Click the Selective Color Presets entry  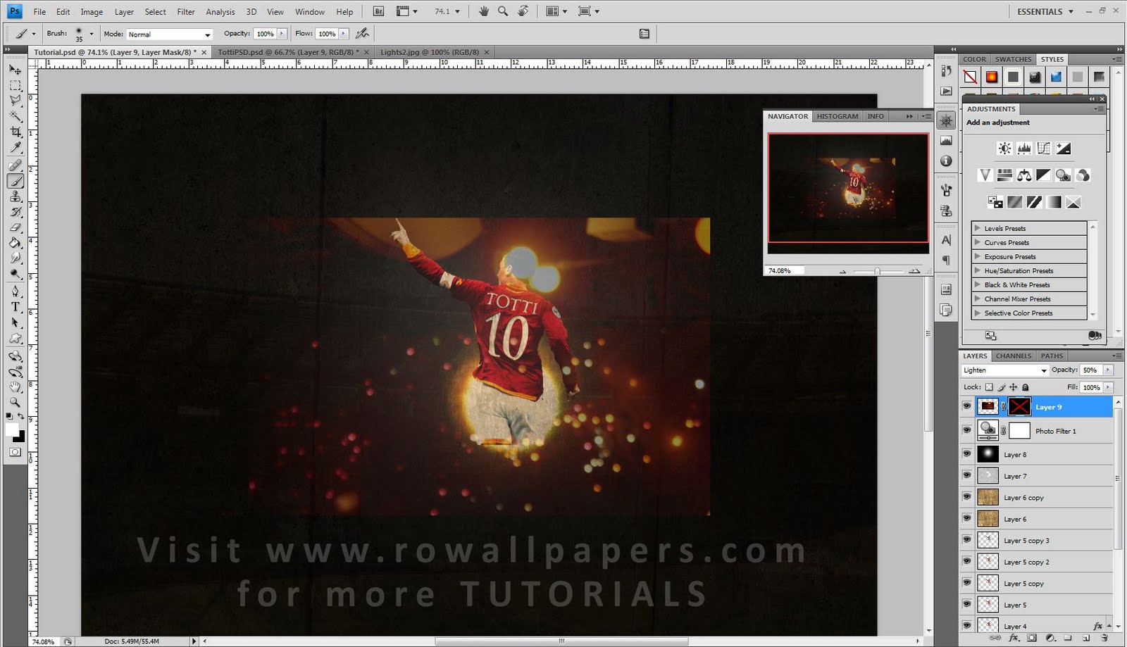tap(1029, 313)
